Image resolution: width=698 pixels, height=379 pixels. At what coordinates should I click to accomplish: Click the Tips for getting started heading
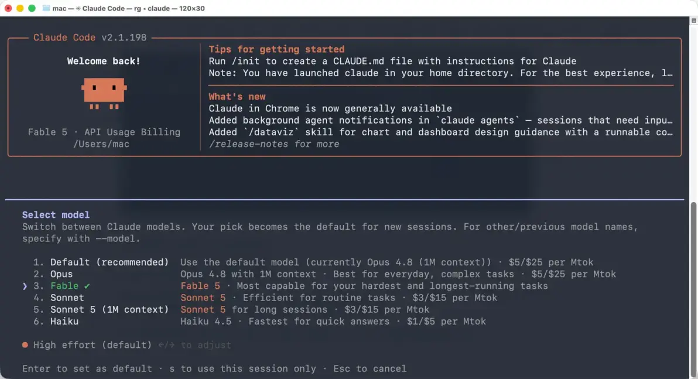[276, 49]
